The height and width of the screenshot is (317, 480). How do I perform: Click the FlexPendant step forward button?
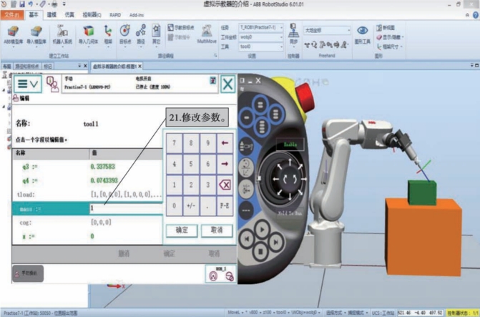coord(276,243)
